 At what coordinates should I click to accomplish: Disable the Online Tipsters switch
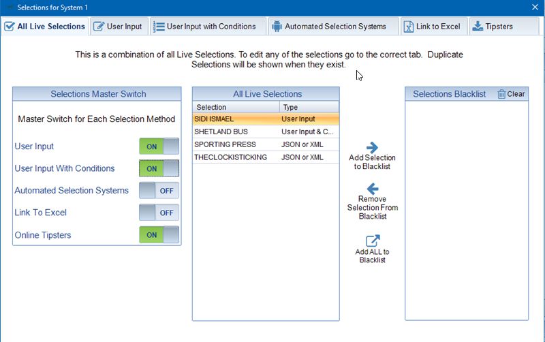tap(159, 235)
